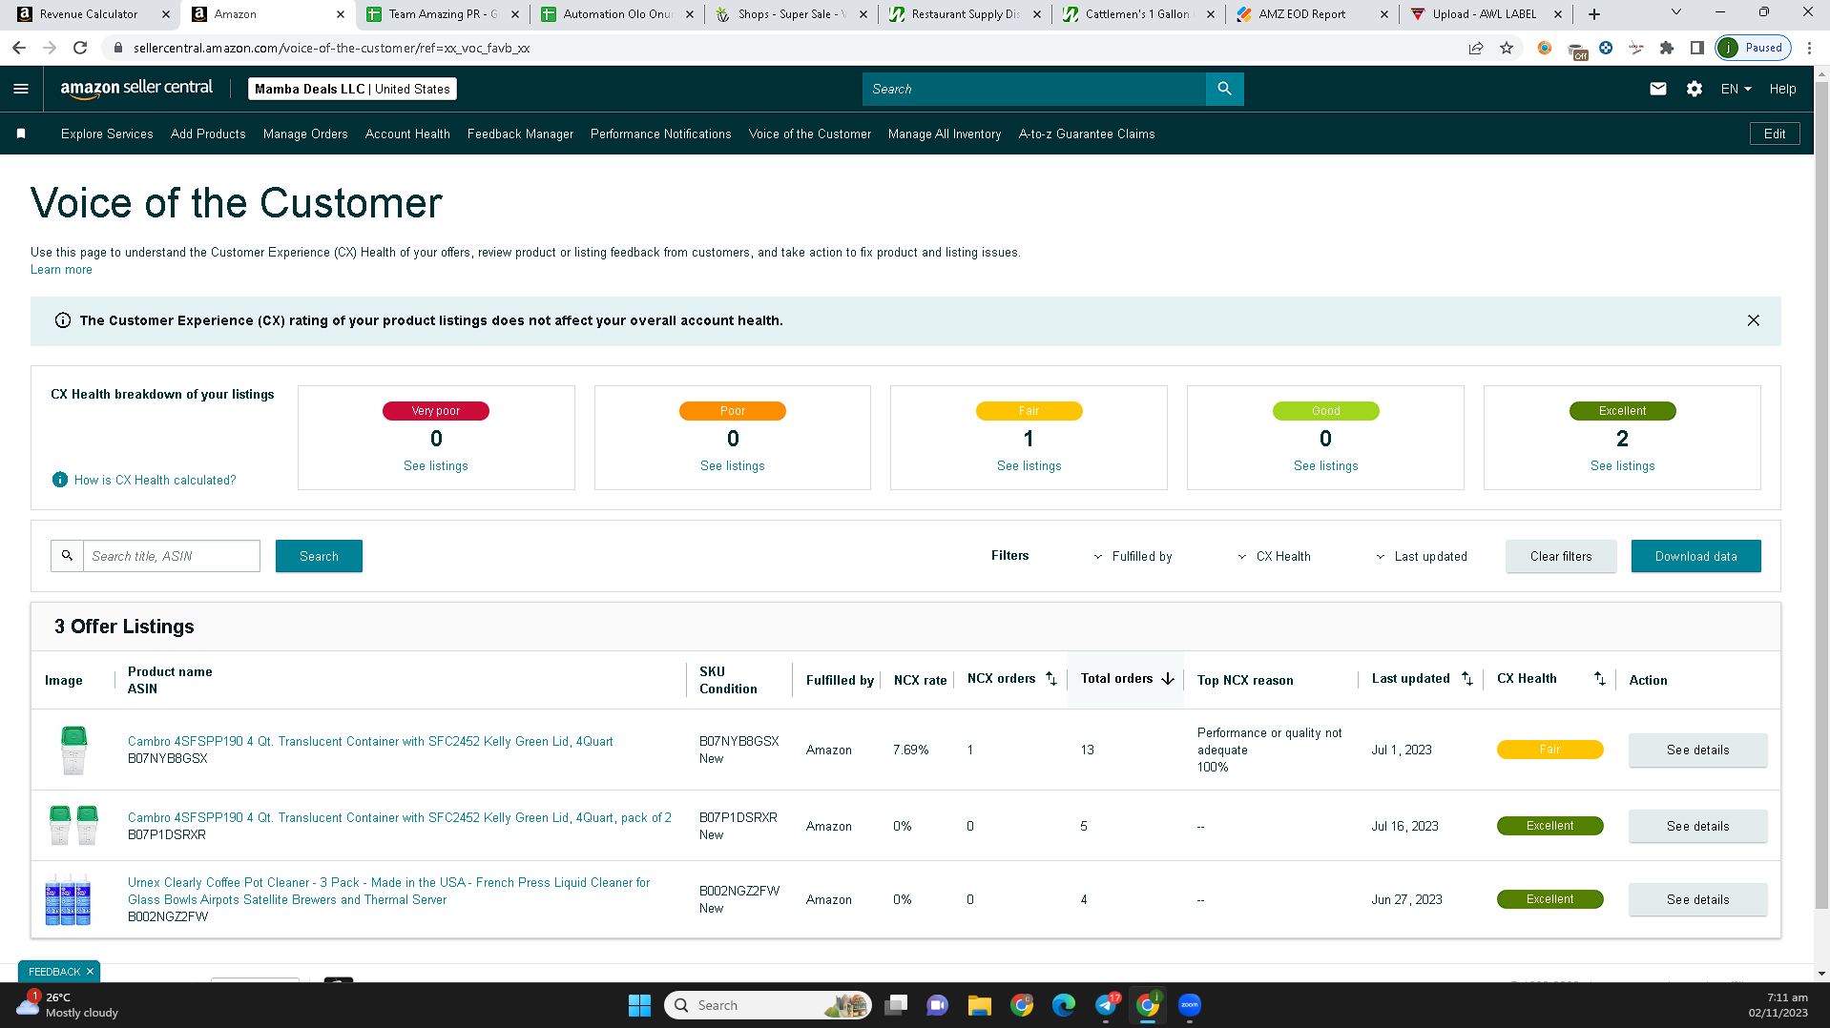
Task: Click the Clear filters button
Action: [1561, 556]
